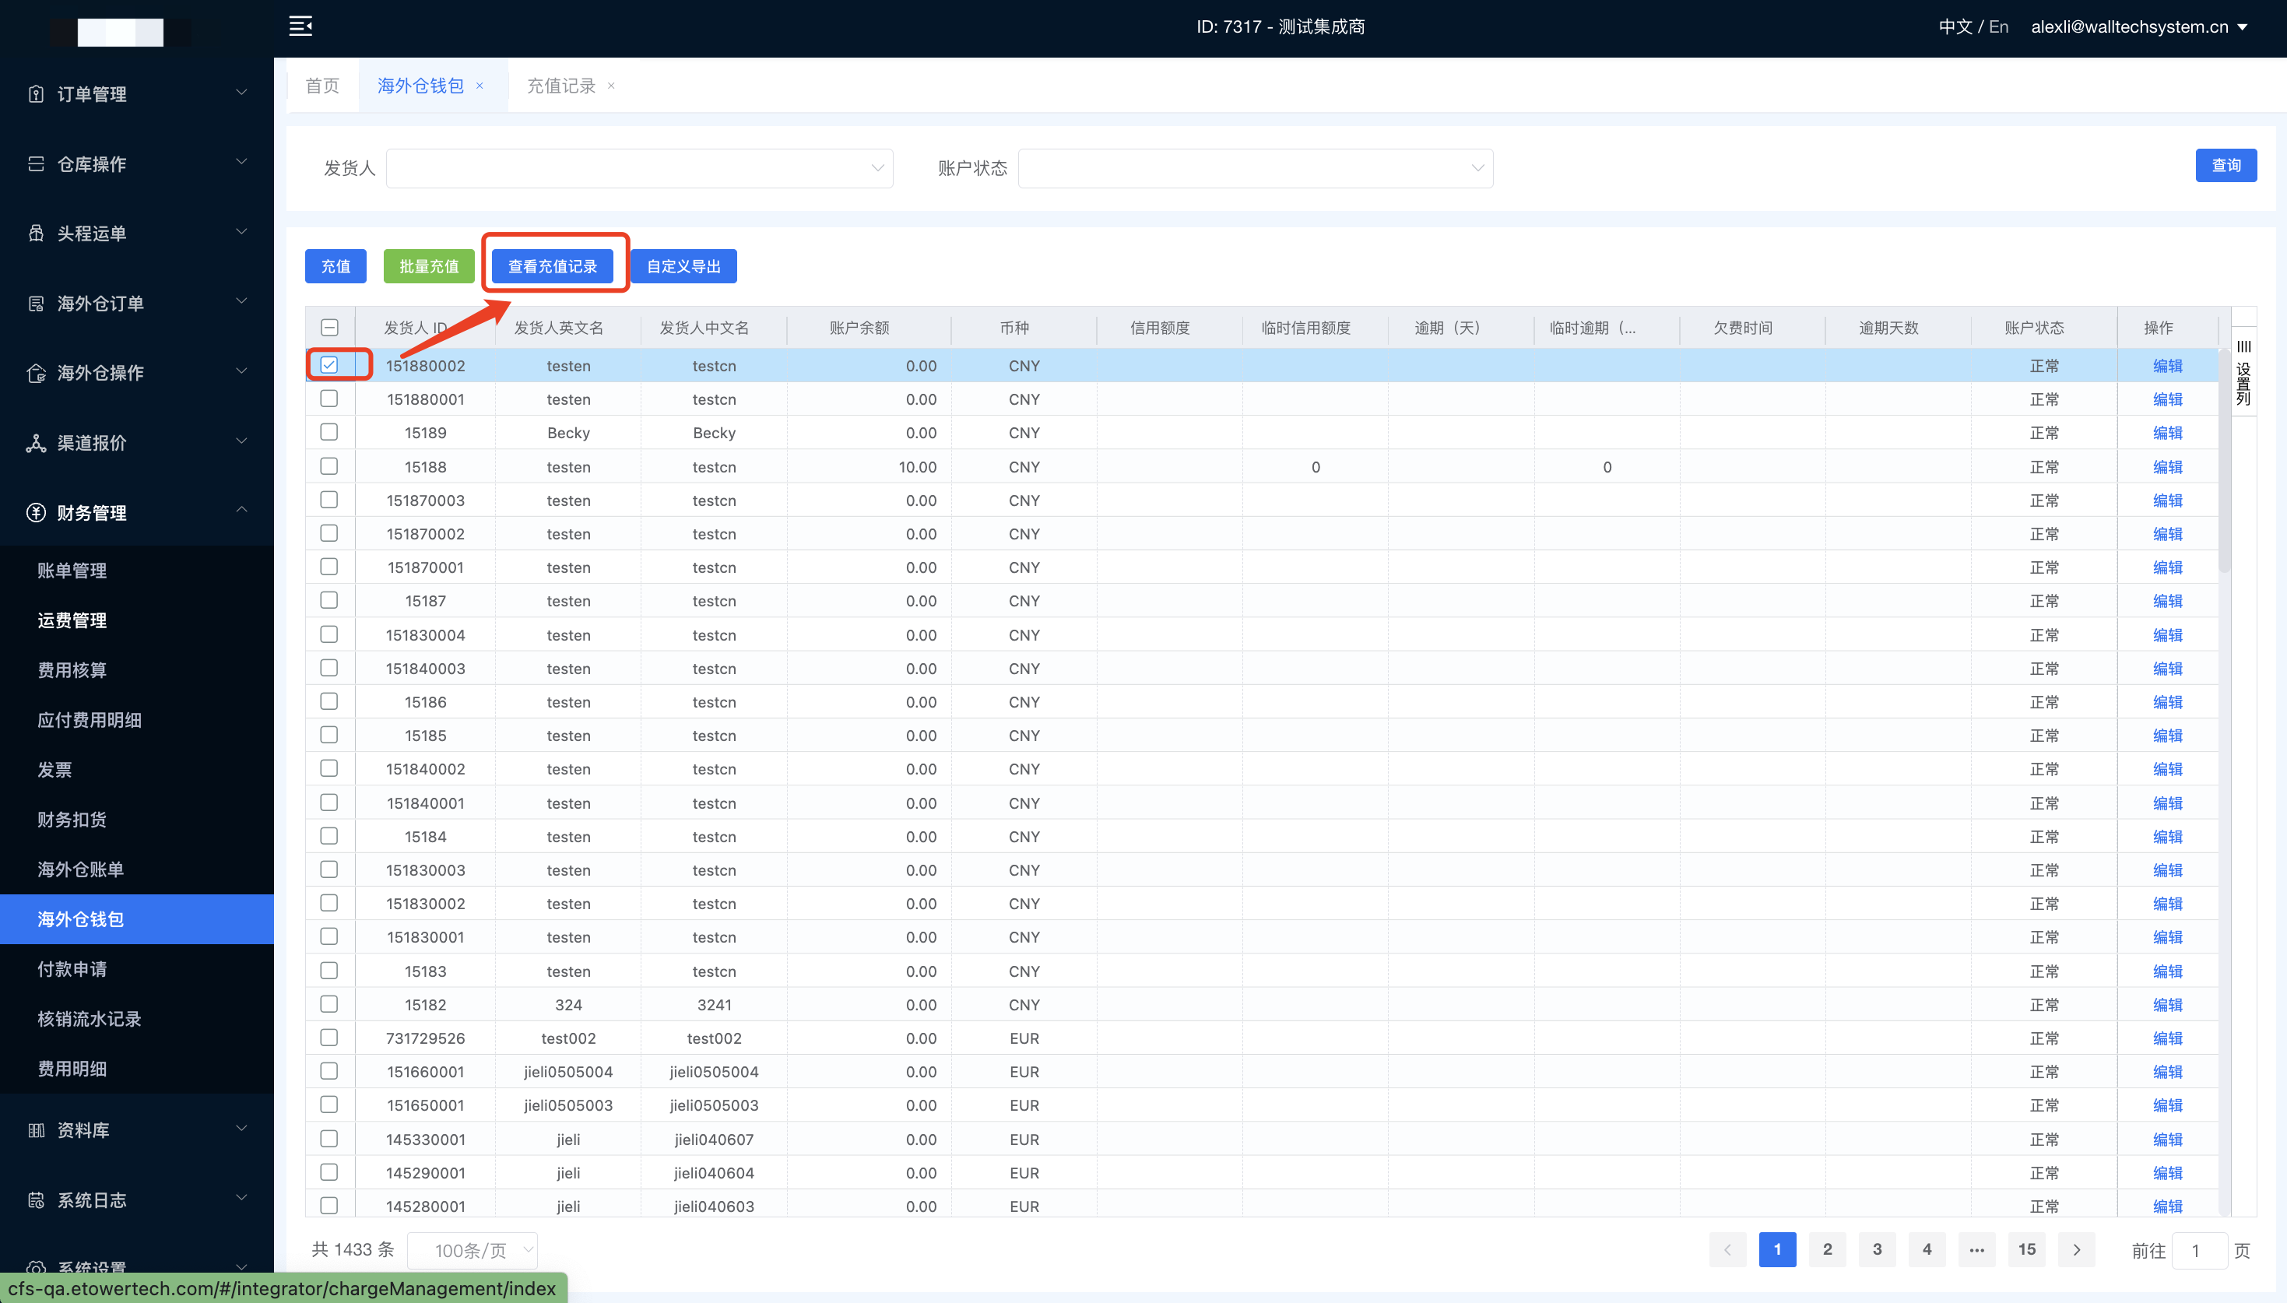This screenshot has width=2287, height=1303.
Task: Click the 查询 search button
Action: 2226,166
